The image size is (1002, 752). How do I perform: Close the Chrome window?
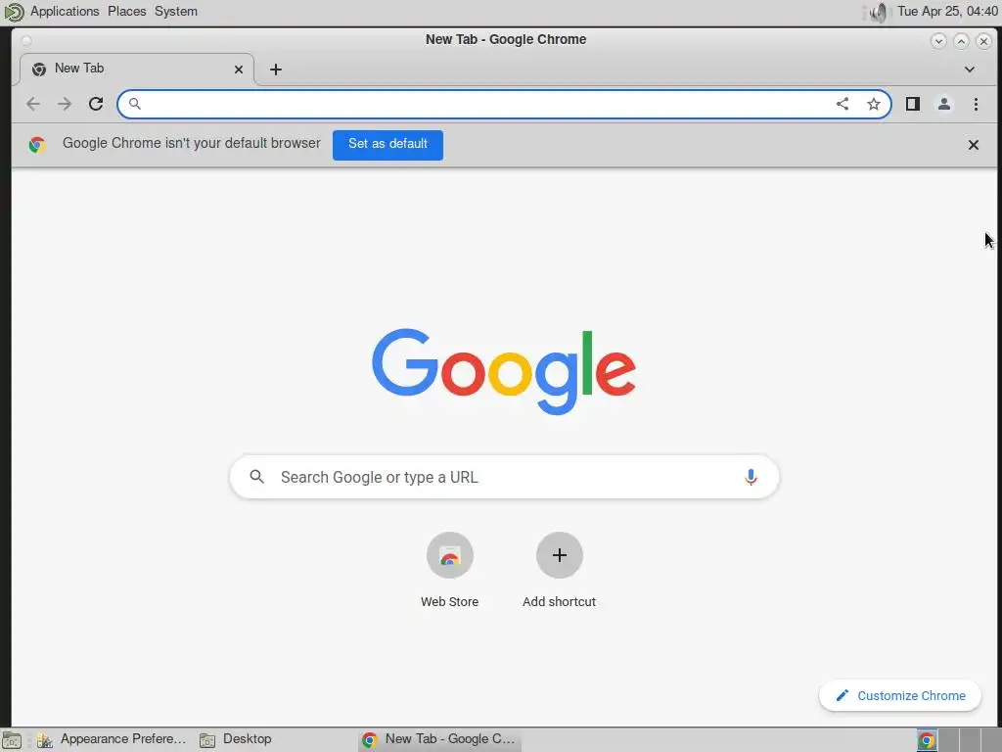983,41
